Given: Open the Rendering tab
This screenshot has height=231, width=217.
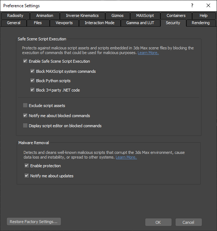Looking at the screenshot, I should (x=201, y=23).
